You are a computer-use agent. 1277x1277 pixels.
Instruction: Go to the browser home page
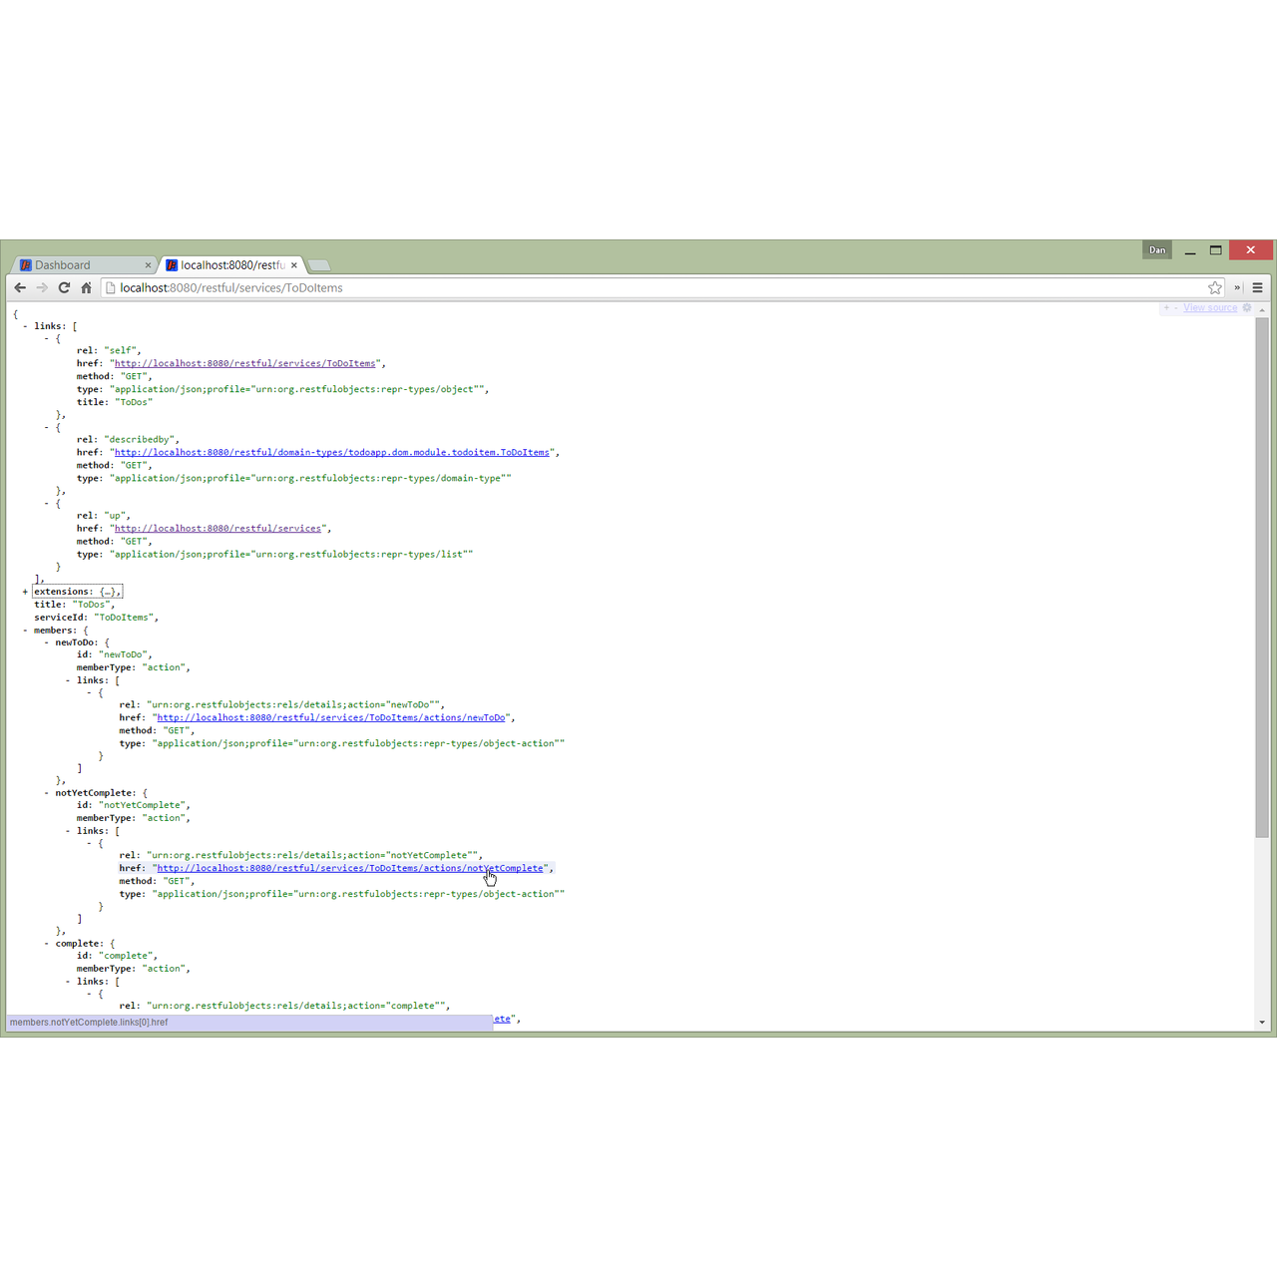(x=86, y=287)
